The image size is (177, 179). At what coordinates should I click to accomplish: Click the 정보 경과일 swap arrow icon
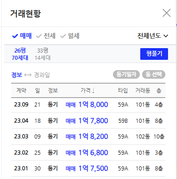tap(28, 75)
